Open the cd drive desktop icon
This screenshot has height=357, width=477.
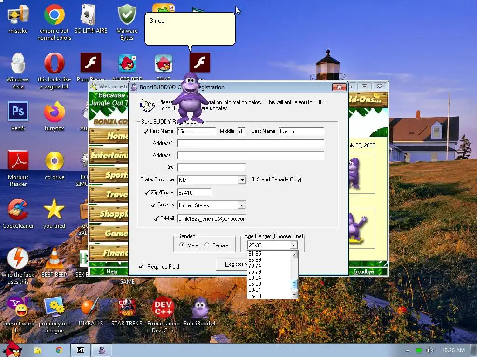55,165
